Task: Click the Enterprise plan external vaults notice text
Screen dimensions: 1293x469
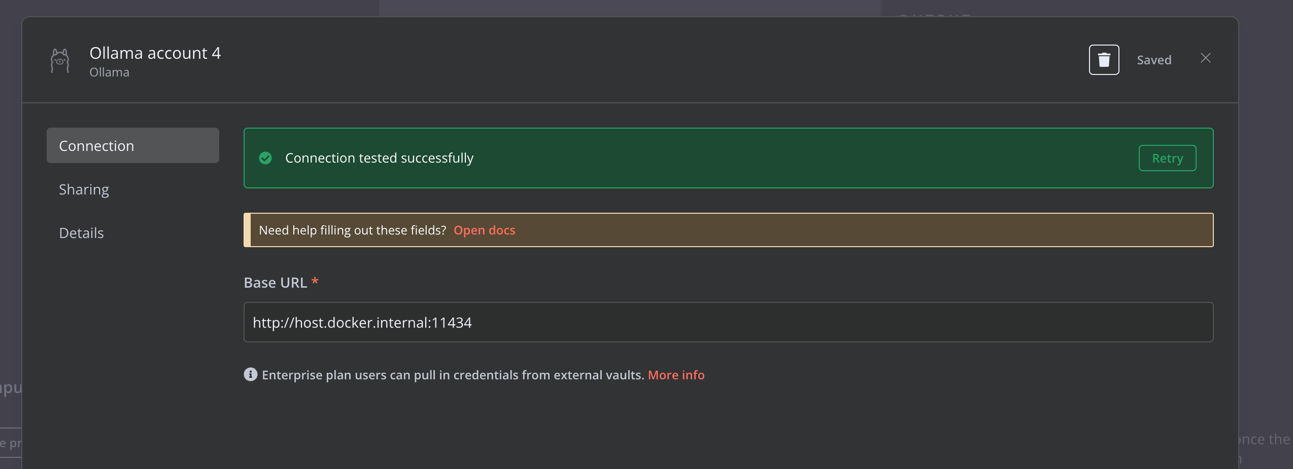Action: (x=453, y=375)
